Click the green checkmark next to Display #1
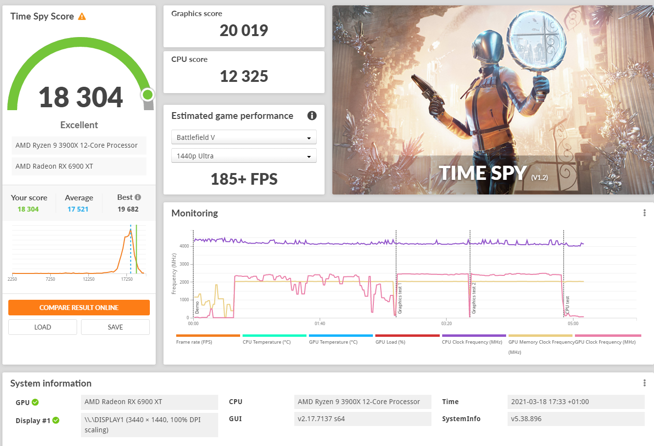Viewport: 654px width, 446px height. [x=56, y=420]
